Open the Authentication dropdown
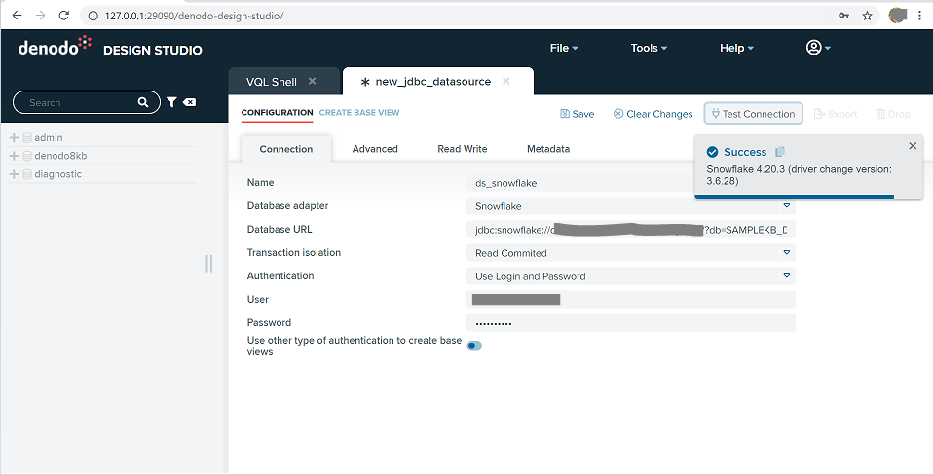933x474 pixels. (x=787, y=276)
